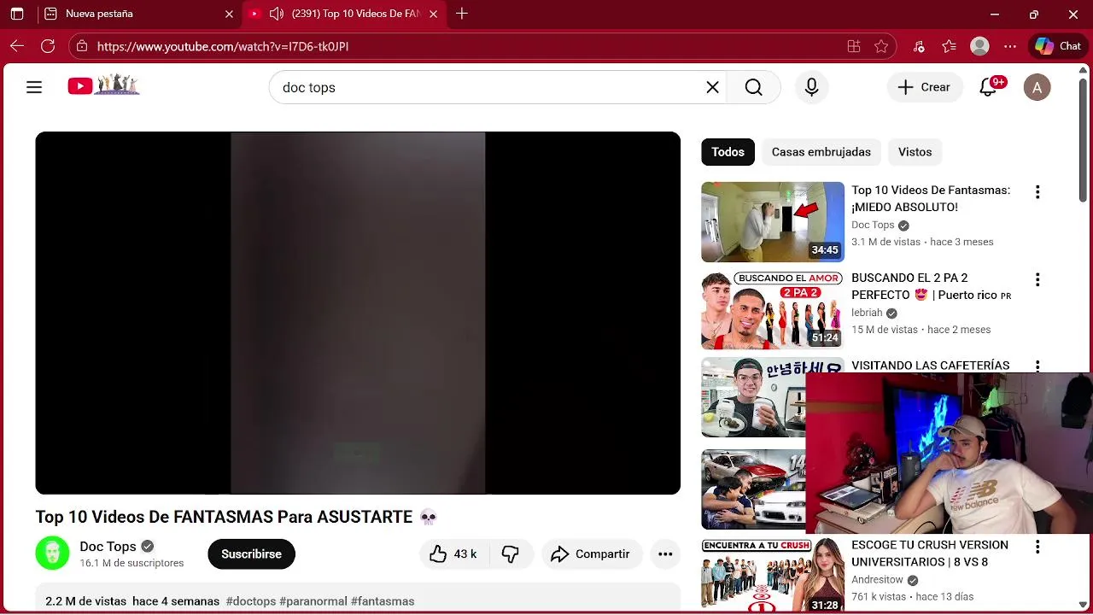
Task: Open the YouTube hamburger guide menu
Action: click(x=34, y=87)
